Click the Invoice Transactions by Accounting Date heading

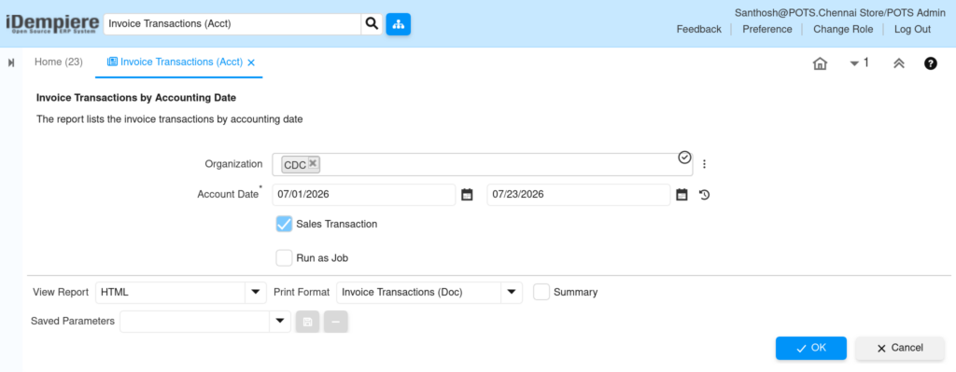pyautogui.click(x=136, y=97)
